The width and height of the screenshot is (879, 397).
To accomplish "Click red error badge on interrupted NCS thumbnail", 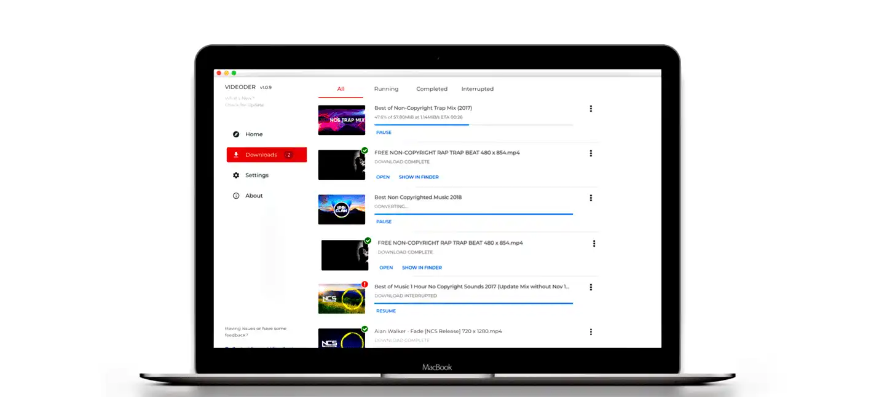I will [x=365, y=285].
